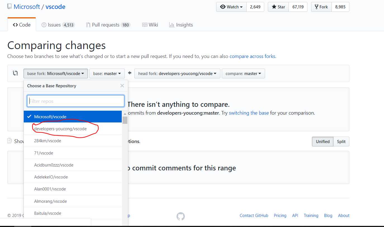Close the Choose a Base Repository popup
Image resolution: width=384 pixels, height=227 pixels.
[122, 86]
